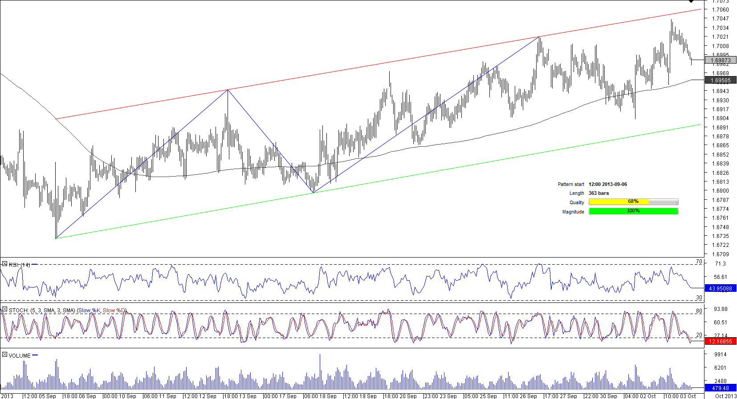737x399 pixels.
Task: Click the RSI value tag 43.95088
Action: [720, 289]
